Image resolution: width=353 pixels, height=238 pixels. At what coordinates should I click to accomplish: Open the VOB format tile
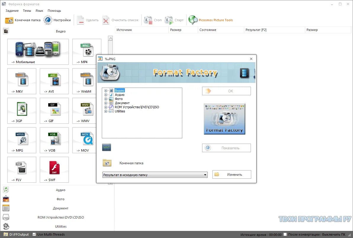(54, 140)
